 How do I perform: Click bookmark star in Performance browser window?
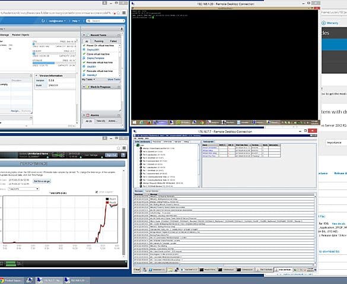tap(119, 148)
